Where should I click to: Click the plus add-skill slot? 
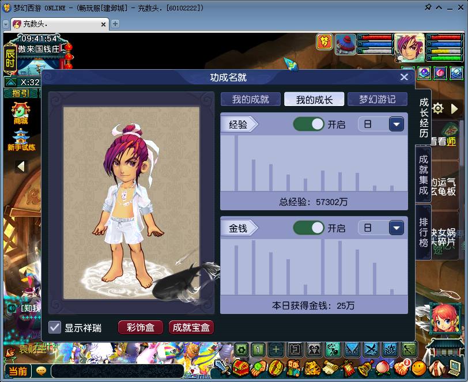pyautogui.click(x=276, y=349)
